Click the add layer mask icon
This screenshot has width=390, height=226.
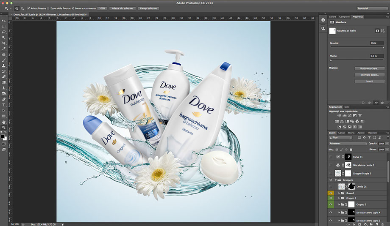[x=359, y=224]
